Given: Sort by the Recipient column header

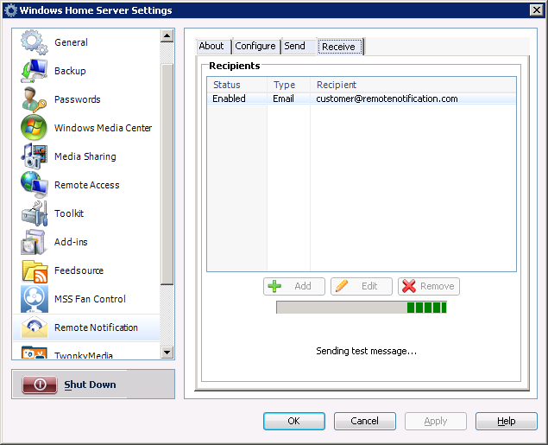Looking at the screenshot, I should point(413,85).
